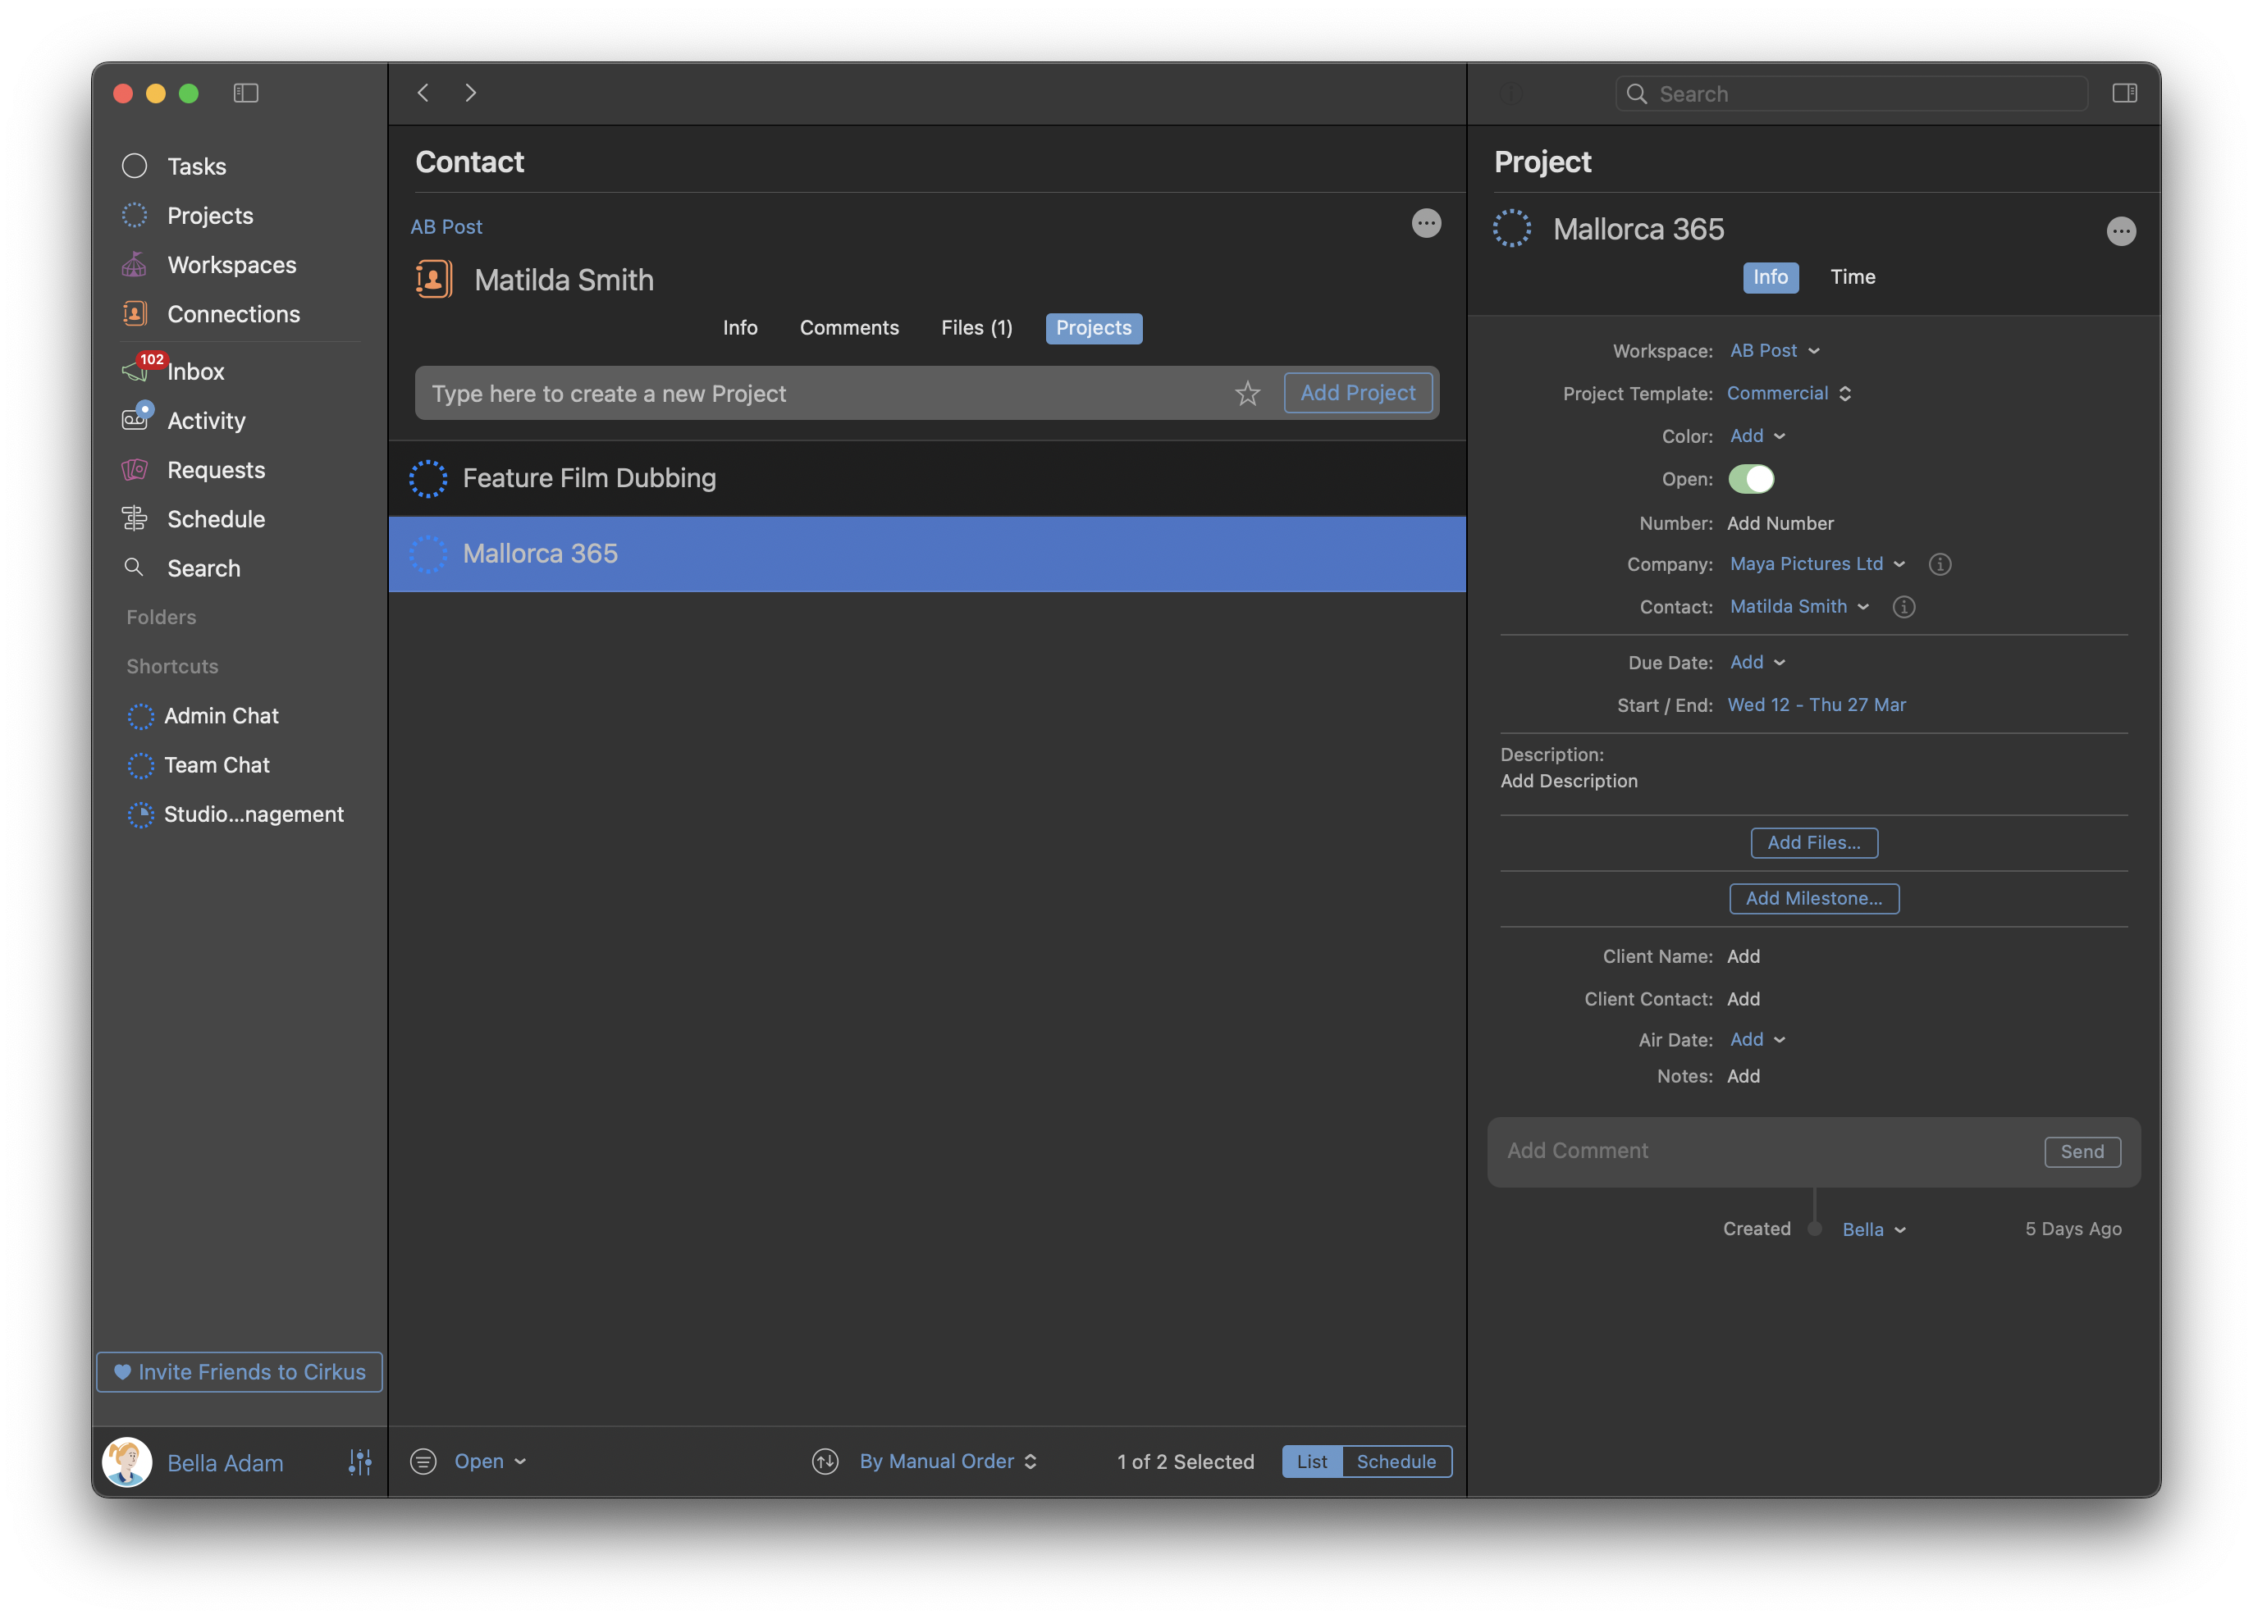Show info for Maya Pictures Ltd company

[1939, 564]
